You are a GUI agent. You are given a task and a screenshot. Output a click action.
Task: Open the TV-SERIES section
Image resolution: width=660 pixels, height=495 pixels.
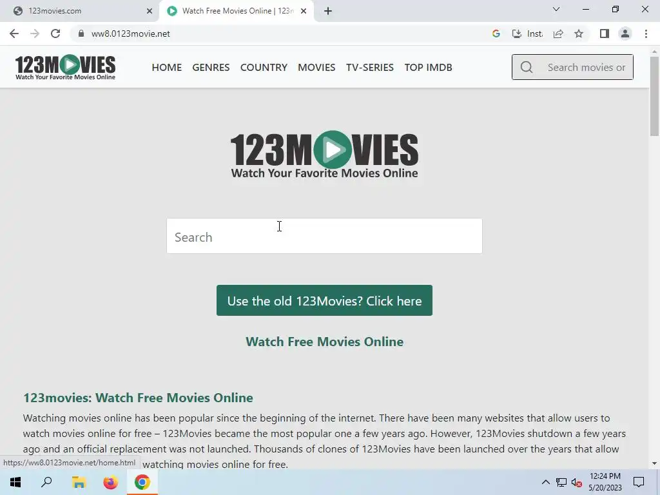[x=369, y=67]
